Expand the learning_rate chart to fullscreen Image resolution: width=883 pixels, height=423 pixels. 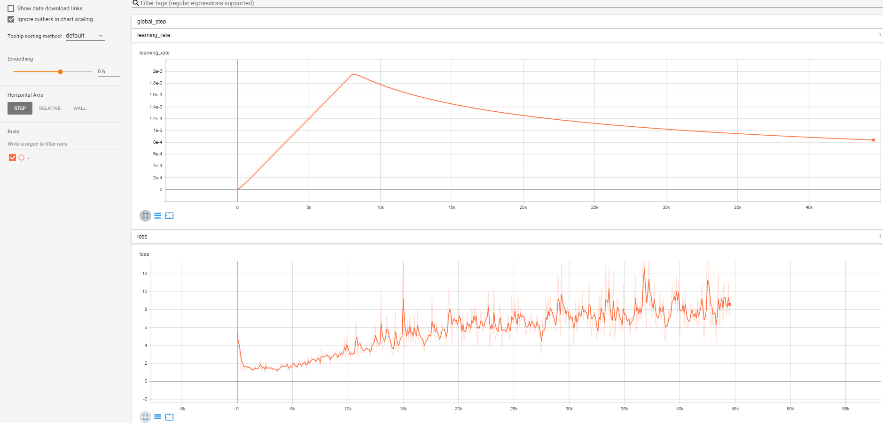(x=145, y=215)
